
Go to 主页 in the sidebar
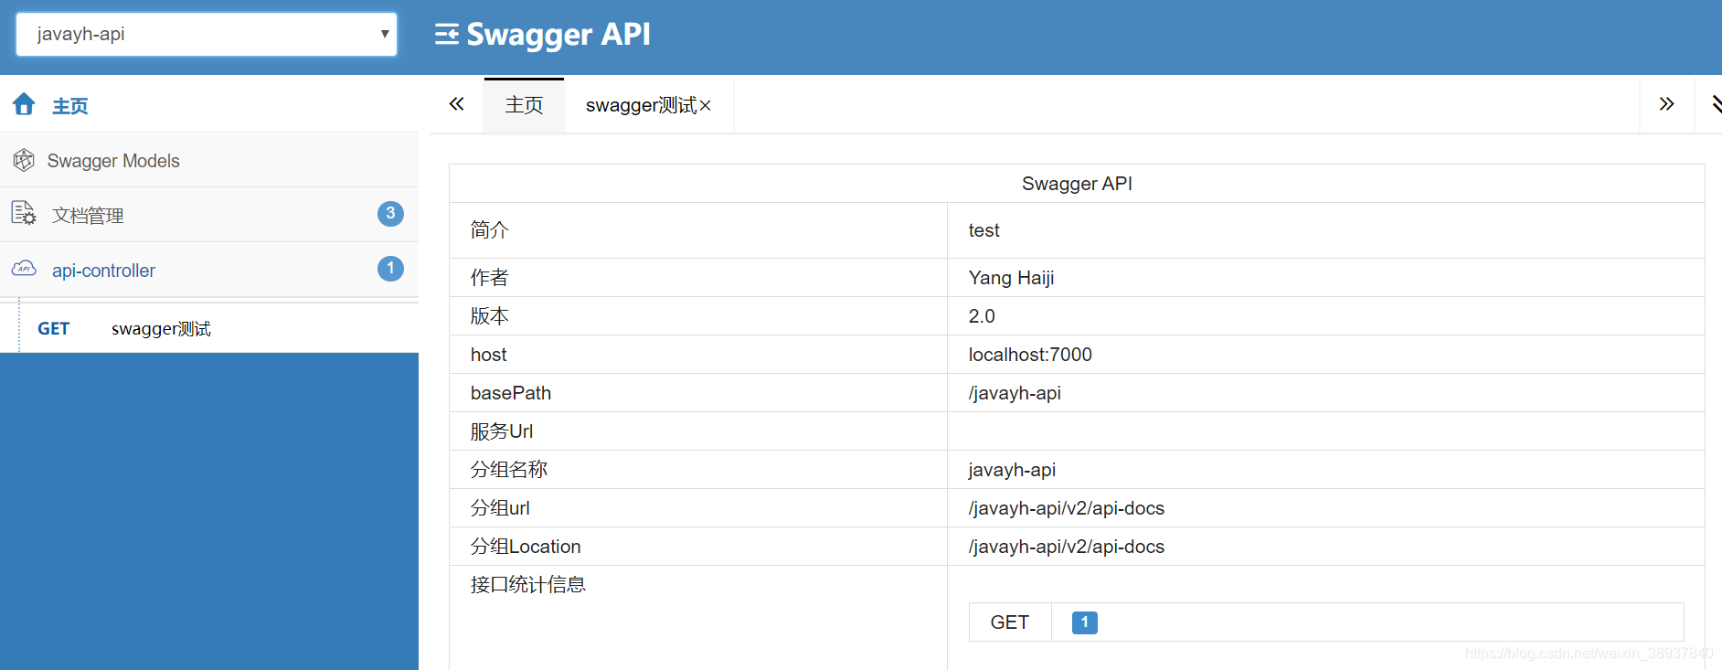click(69, 106)
